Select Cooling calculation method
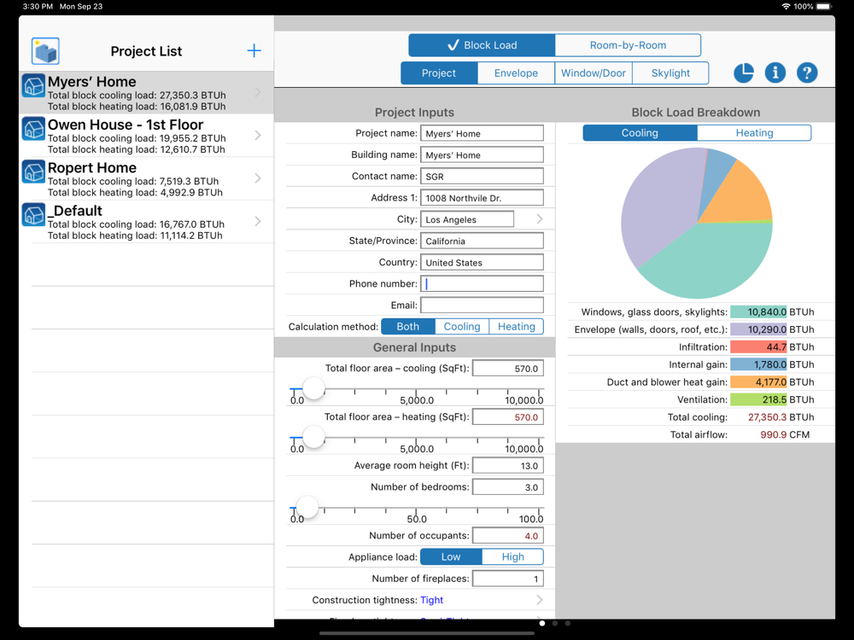854x640 pixels. 462,327
